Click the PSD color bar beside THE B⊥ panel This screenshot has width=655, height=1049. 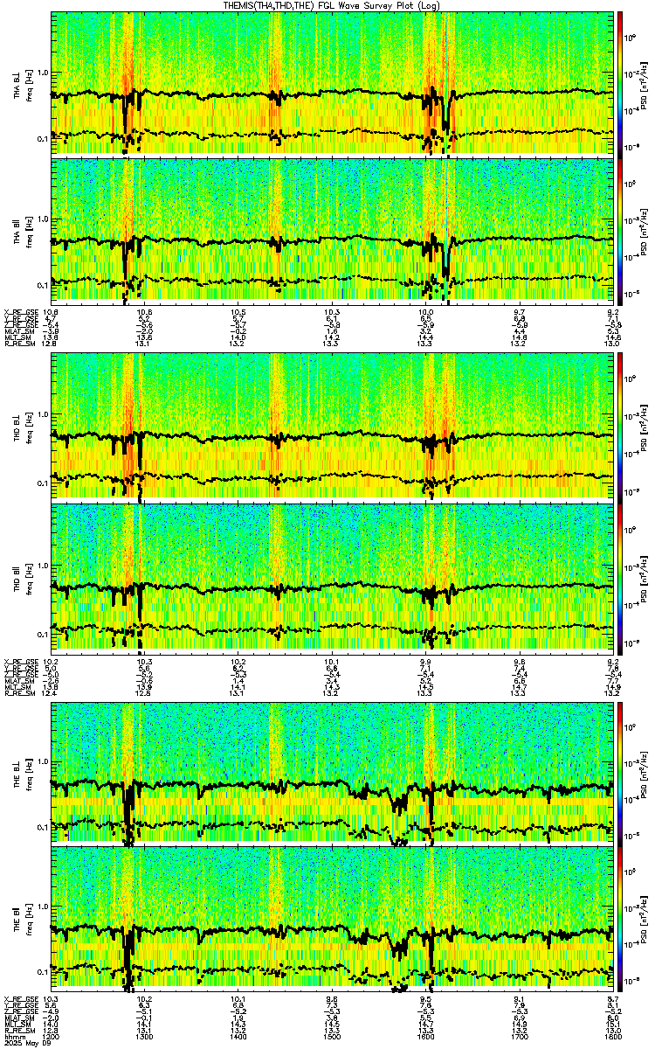621,773
